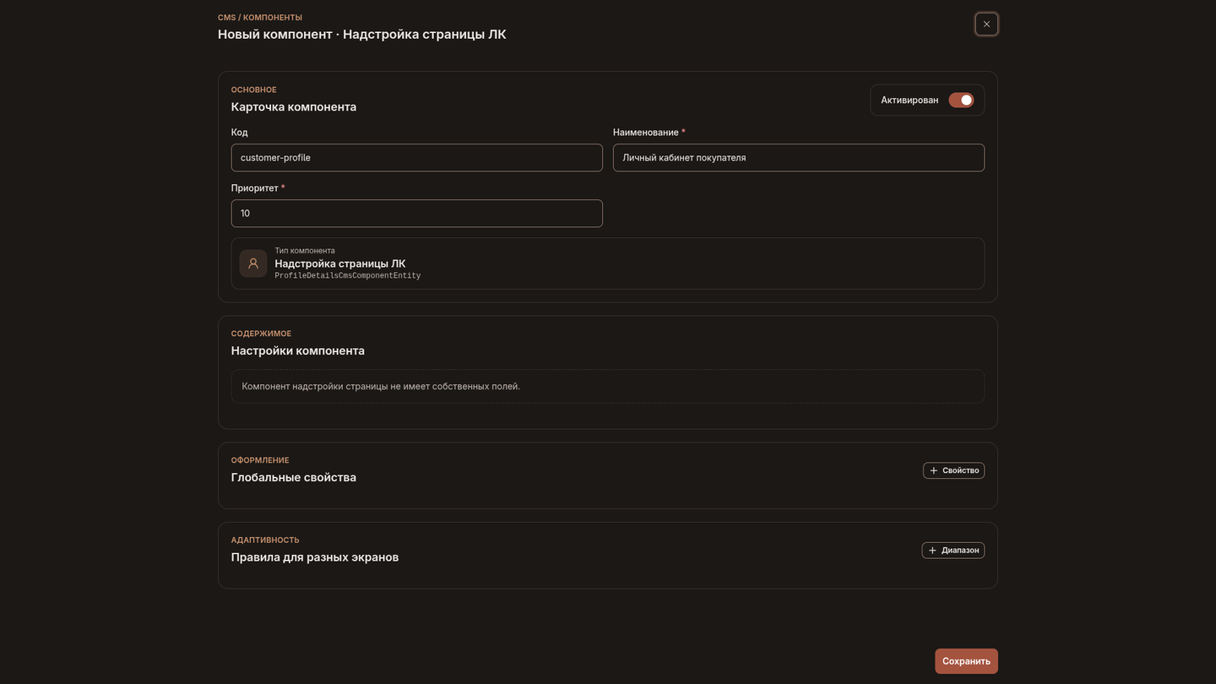Viewport: 1216px width, 684px height.
Task: Focus the Приоритет input field
Action: coord(417,214)
